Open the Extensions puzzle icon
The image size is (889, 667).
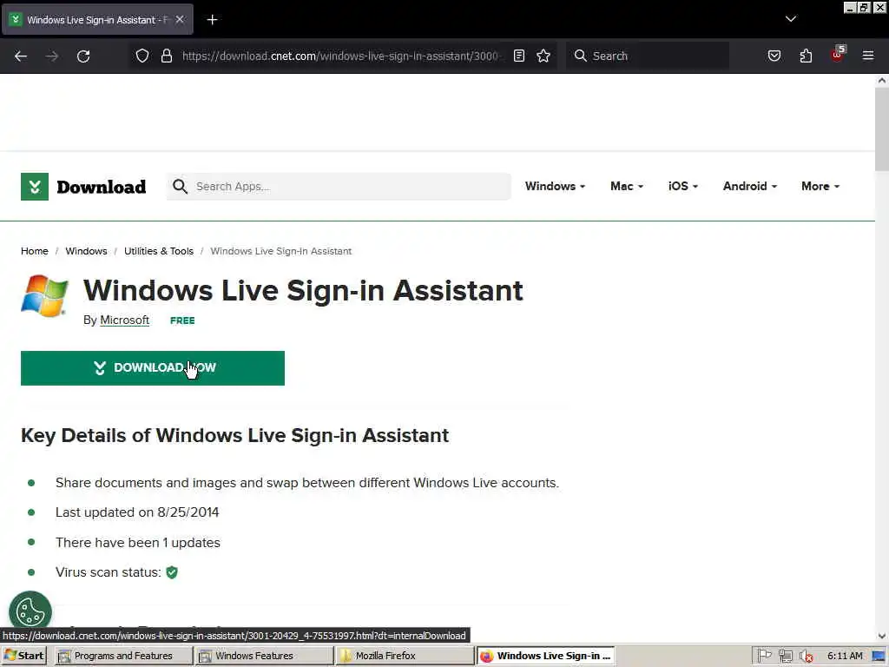tap(806, 56)
